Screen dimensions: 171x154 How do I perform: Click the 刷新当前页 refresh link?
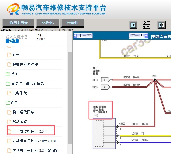click(161, 36)
